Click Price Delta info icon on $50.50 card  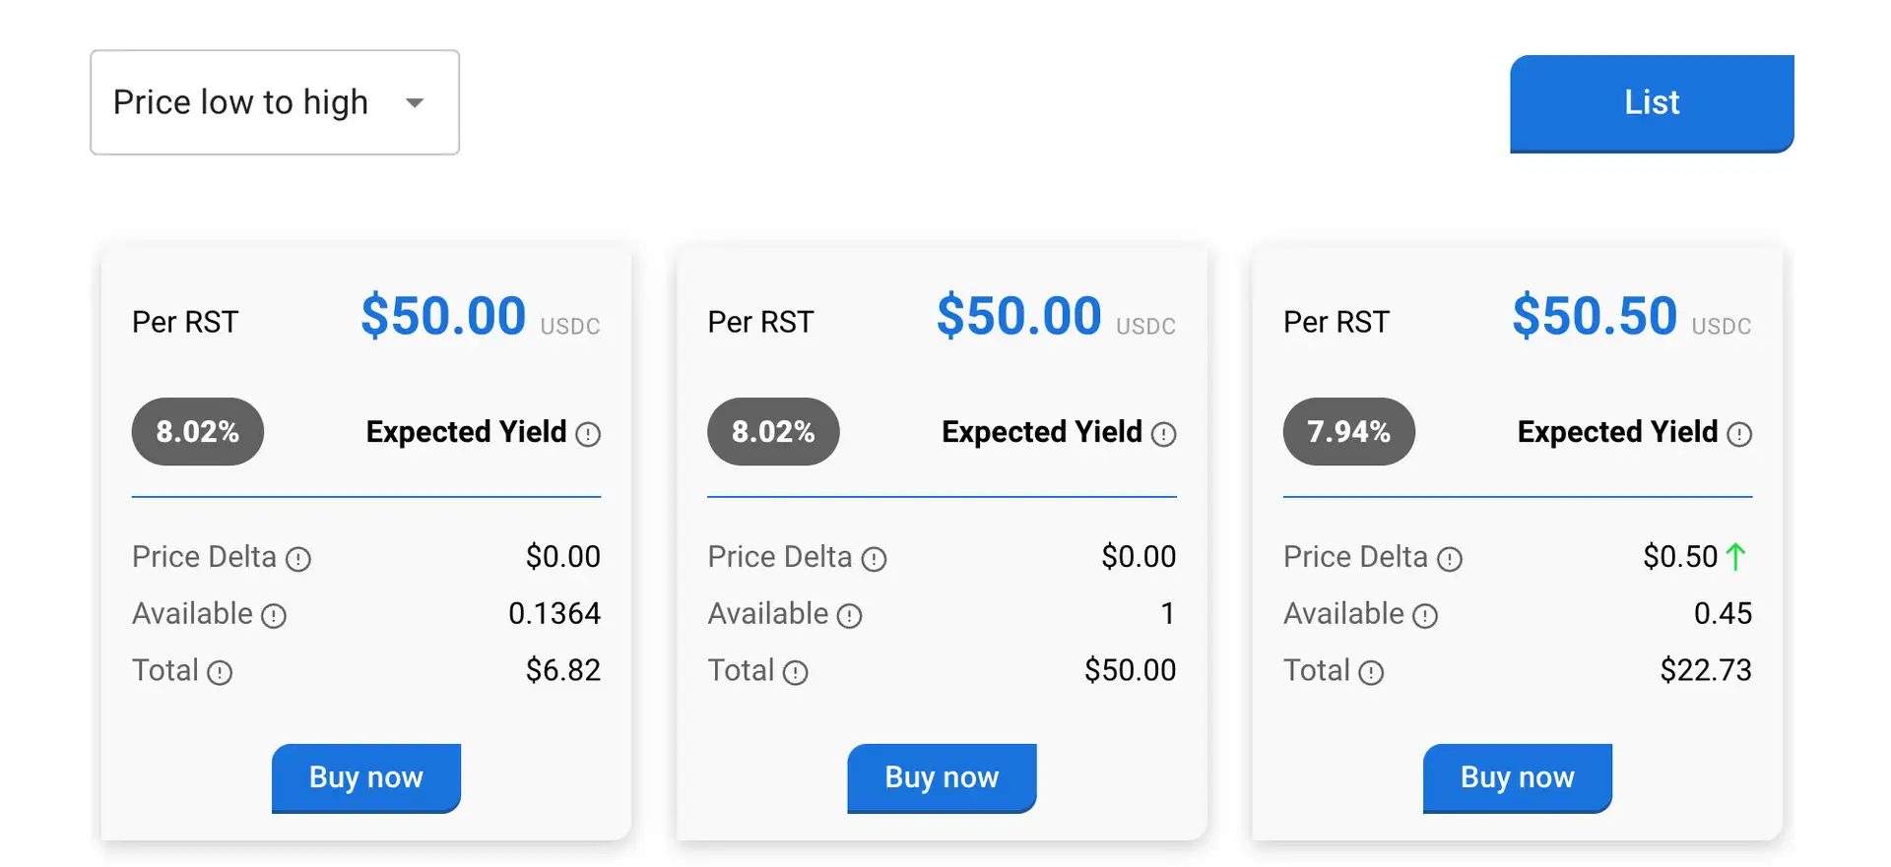pos(1449,559)
